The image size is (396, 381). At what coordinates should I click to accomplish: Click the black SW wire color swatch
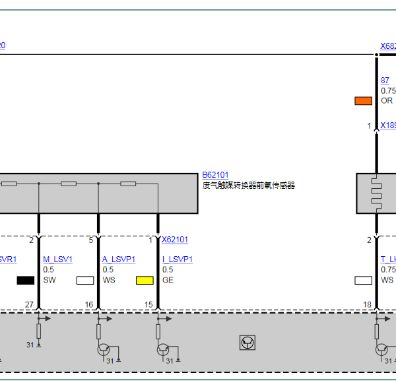(x=26, y=280)
